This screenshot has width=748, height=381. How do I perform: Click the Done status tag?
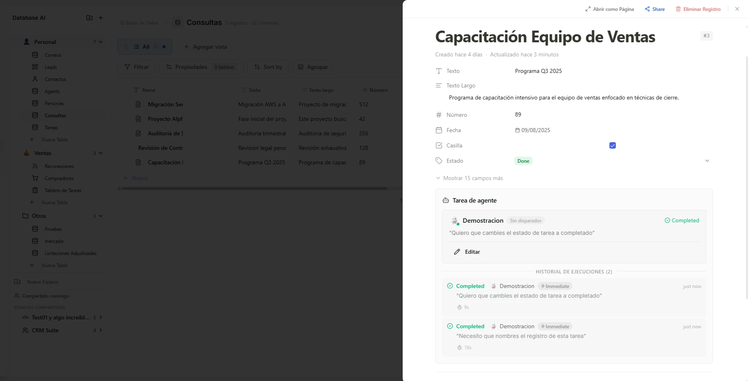(x=523, y=161)
